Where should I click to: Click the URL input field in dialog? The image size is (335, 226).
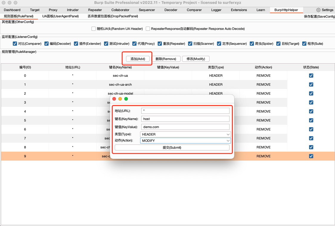185,111
